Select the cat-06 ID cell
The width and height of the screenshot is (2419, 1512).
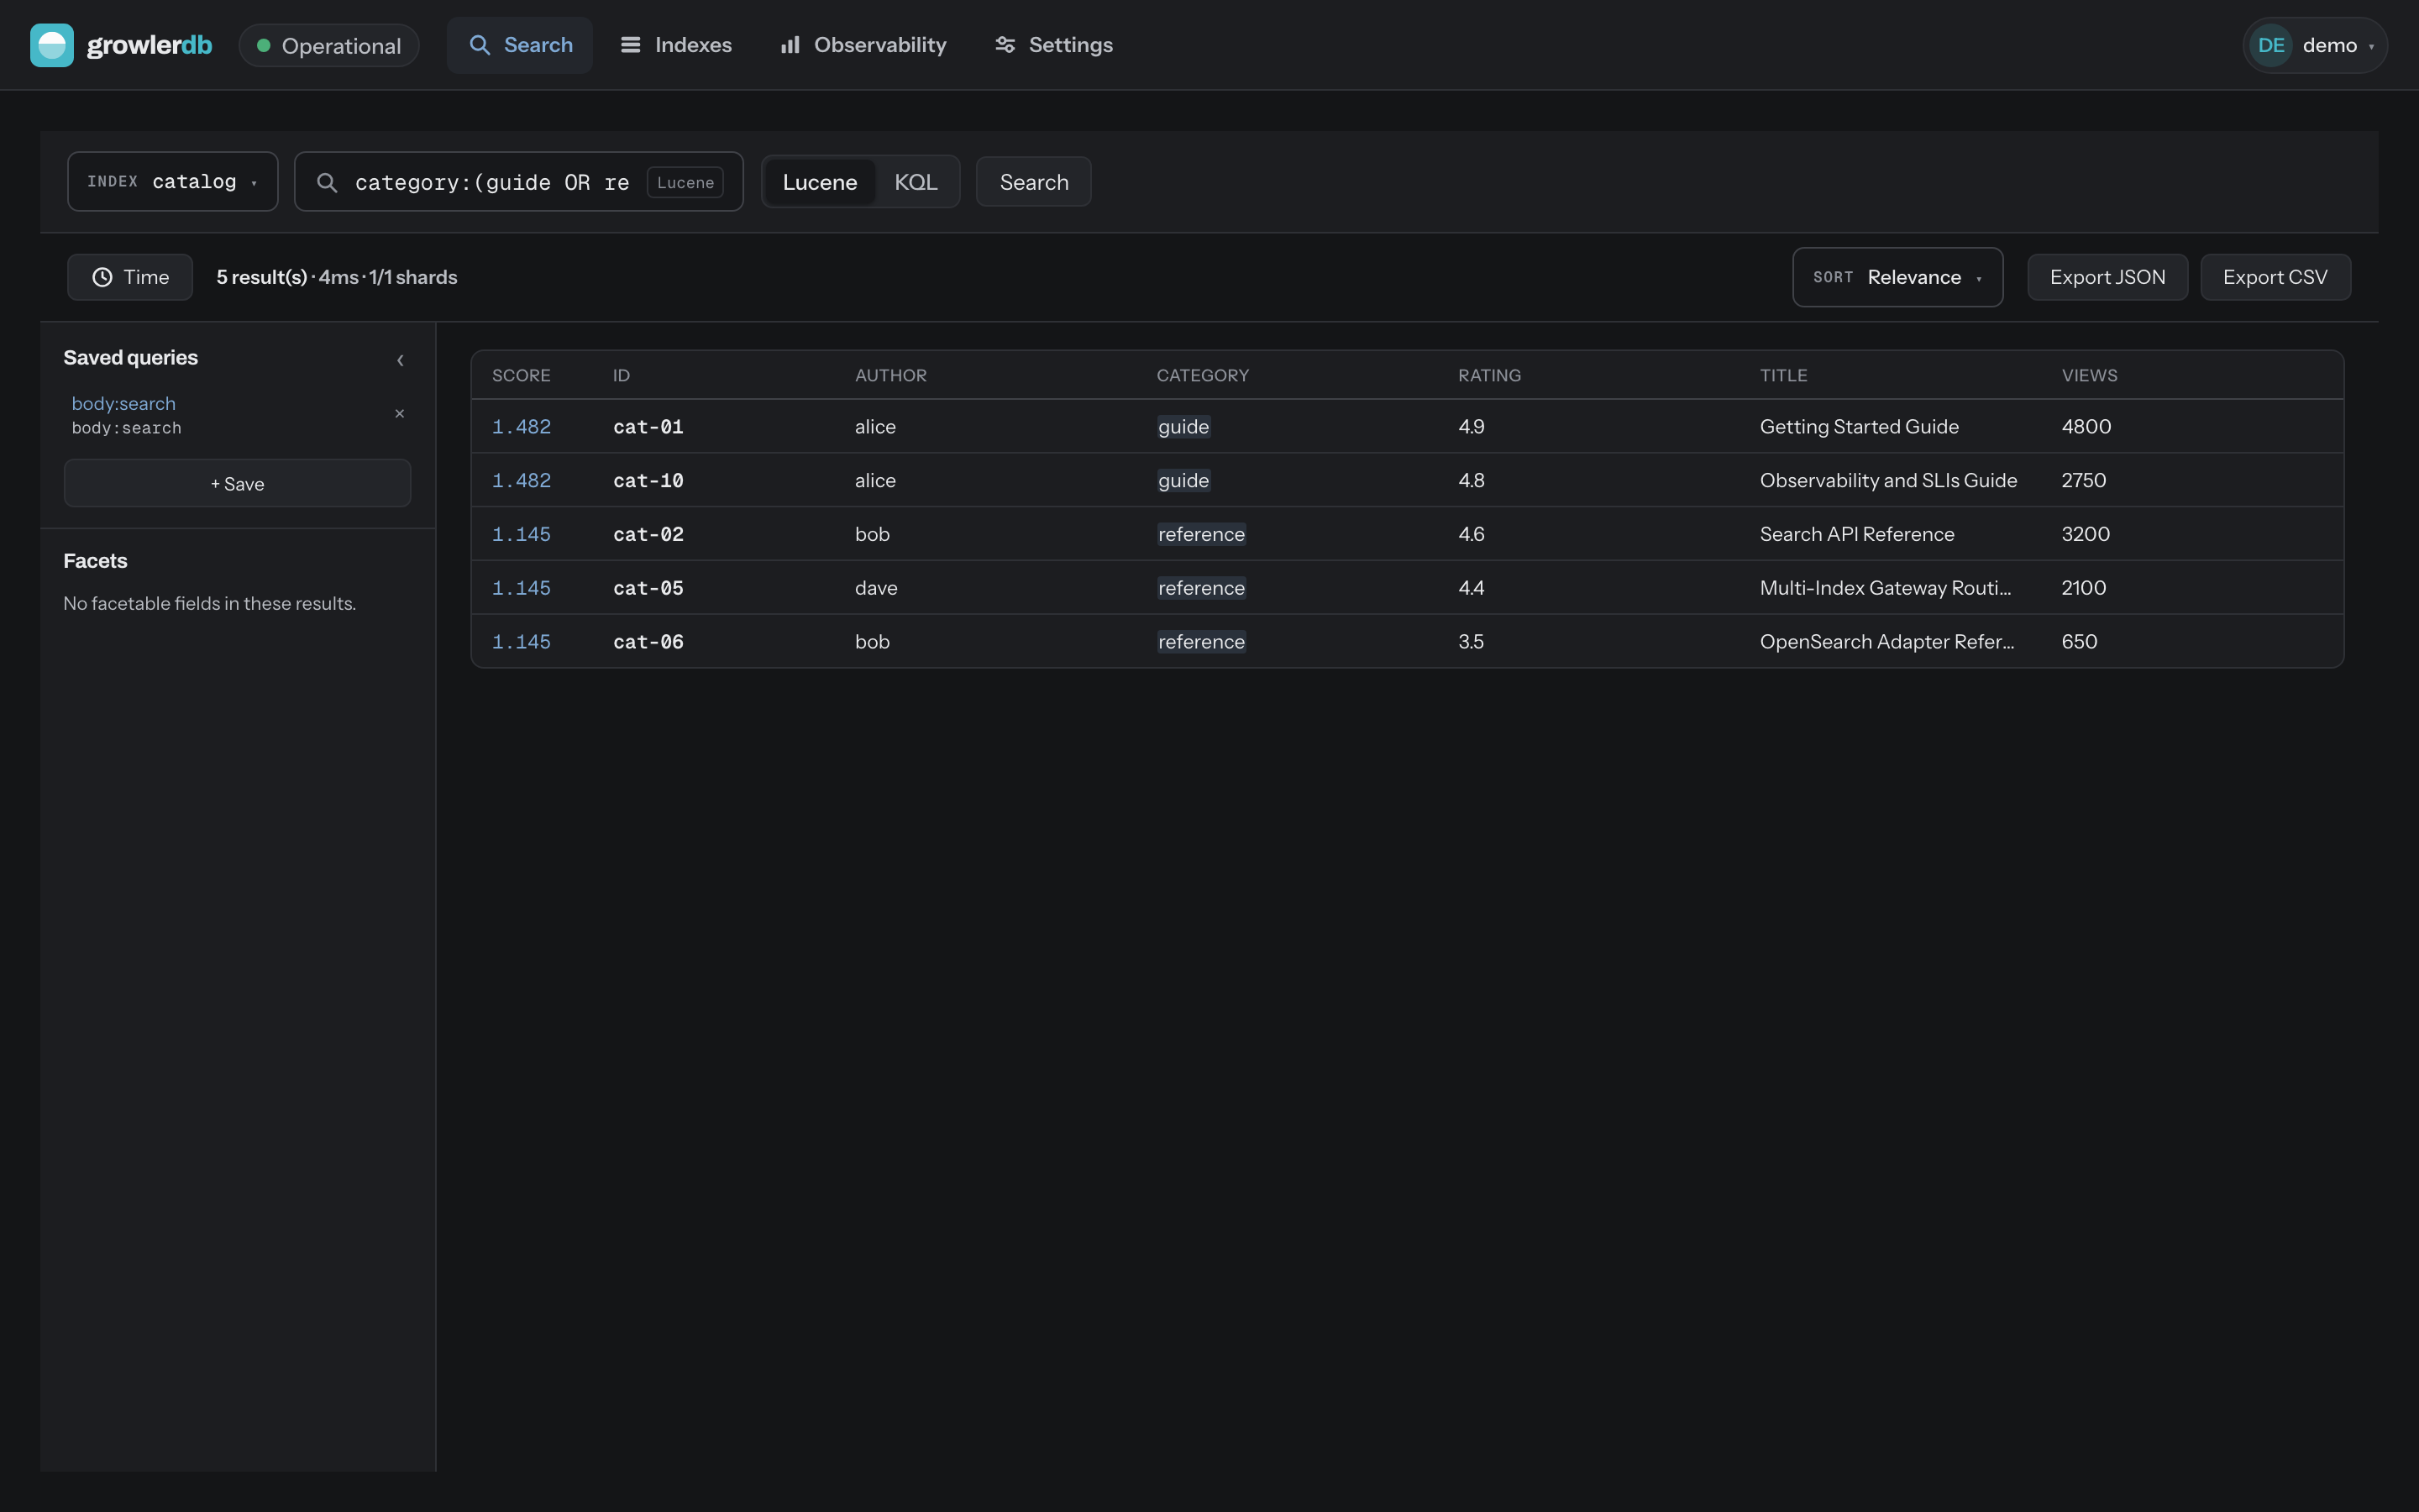(648, 643)
